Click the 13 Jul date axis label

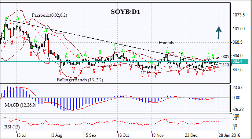(21, 135)
